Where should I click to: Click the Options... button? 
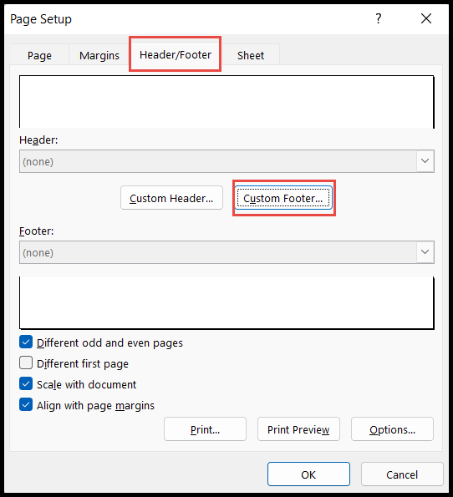[392, 429]
